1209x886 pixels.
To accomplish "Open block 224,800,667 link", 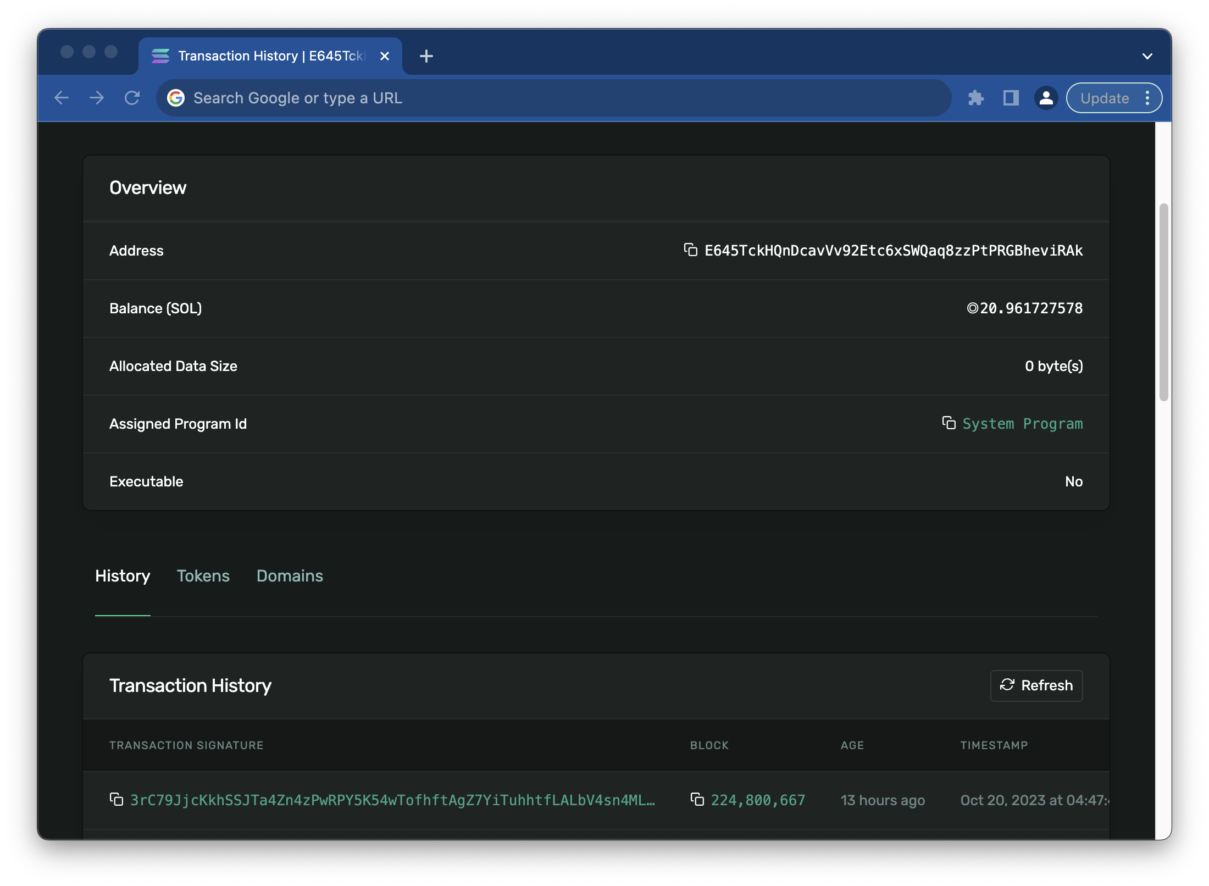I will pos(758,800).
